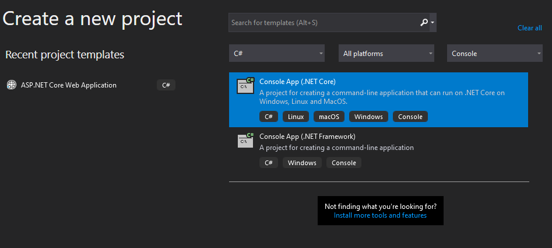Click the .NET Framework template description text
This screenshot has height=248, width=552.
pyautogui.click(x=336, y=148)
